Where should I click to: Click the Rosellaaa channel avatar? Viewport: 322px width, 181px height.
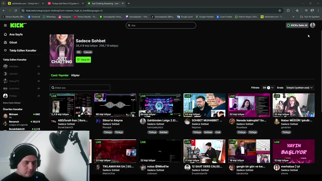(232, 121)
